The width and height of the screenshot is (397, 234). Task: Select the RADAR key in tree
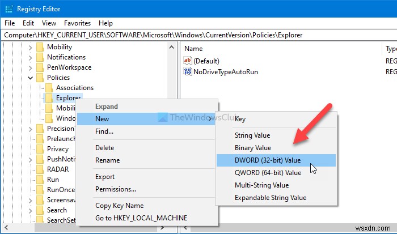(x=58, y=169)
